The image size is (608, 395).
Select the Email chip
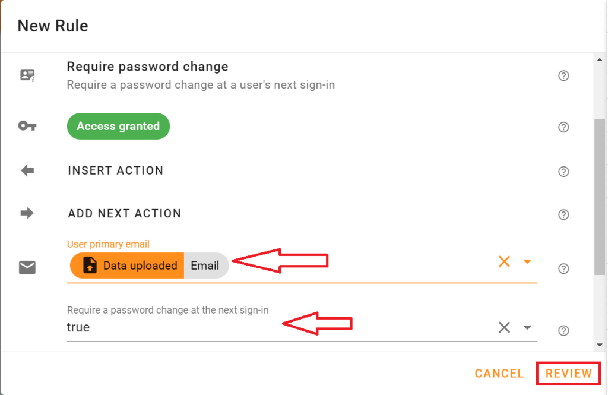205,266
